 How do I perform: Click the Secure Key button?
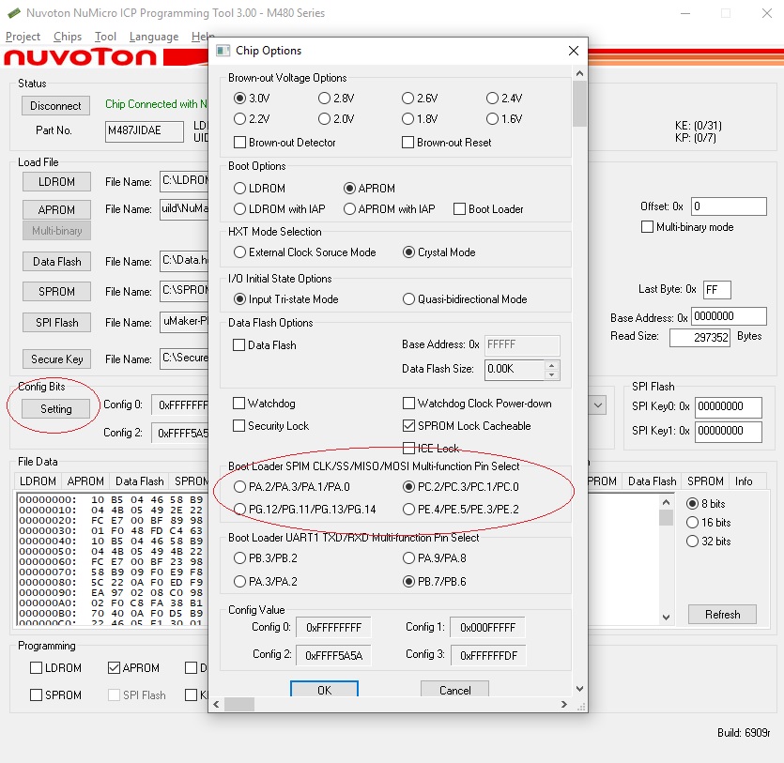pos(56,359)
